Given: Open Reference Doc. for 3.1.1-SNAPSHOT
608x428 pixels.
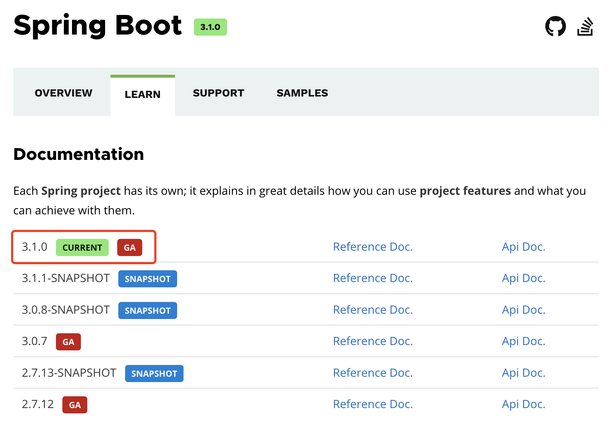Looking at the screenshot, I should pyautogui.click(x=373, y=278).
